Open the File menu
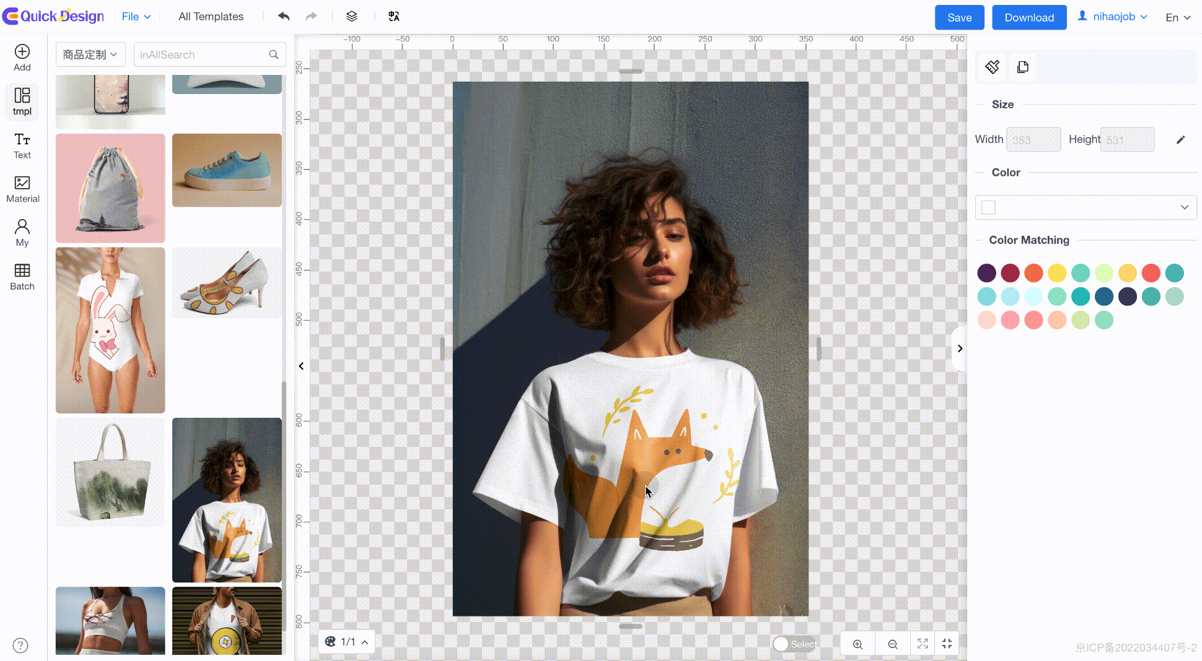 coord(136,17)
